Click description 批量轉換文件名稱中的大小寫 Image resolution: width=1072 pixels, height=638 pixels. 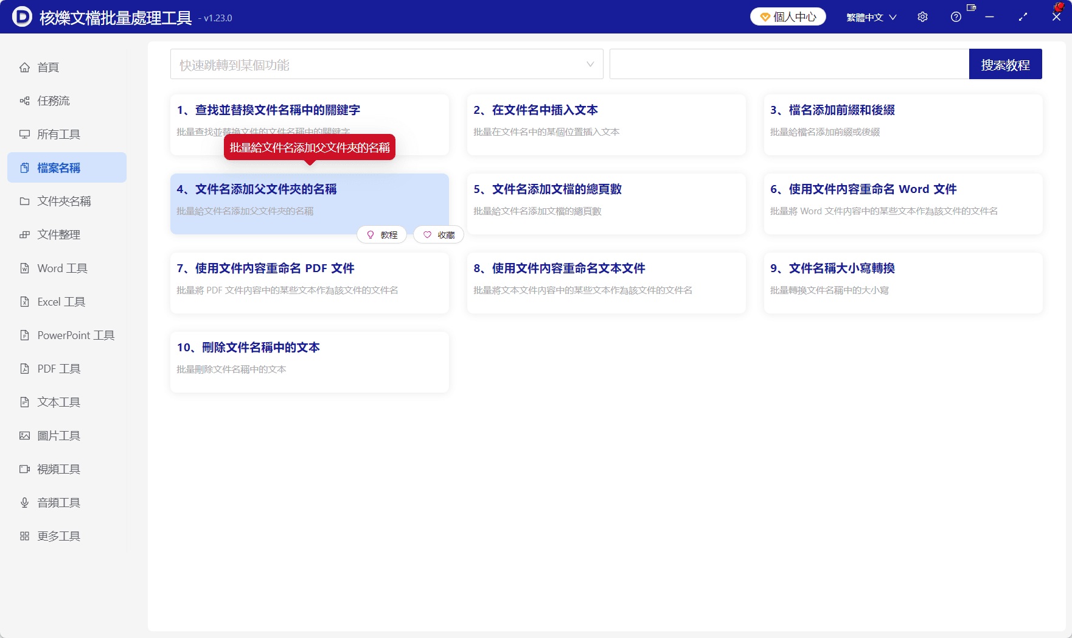point(829,290)
